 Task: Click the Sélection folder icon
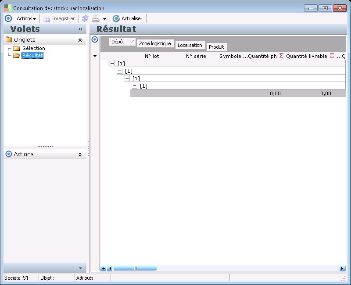pyautogui.click(x=17, y=48)
